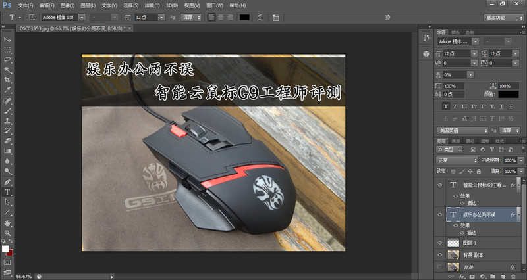Select the Lasso tool
Screen dimensions: 527x280
click(x=7, y=60)
